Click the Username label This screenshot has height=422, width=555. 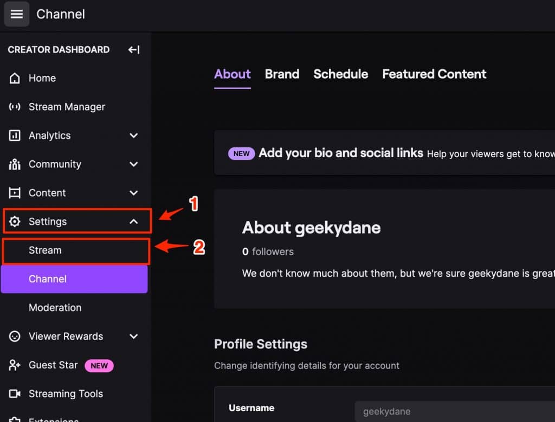[251, 408]
